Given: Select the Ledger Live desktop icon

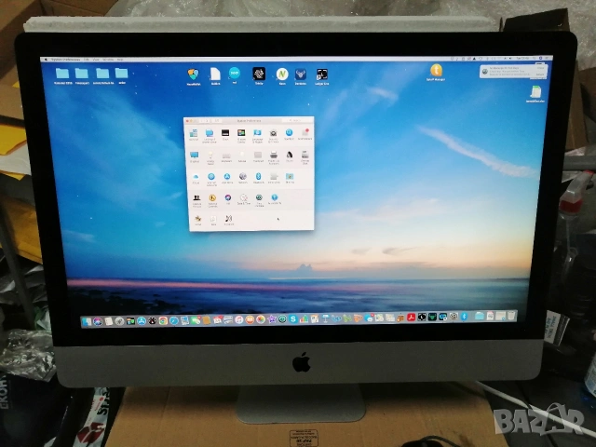Looking at the screenshot, I should tap(321, 76).
